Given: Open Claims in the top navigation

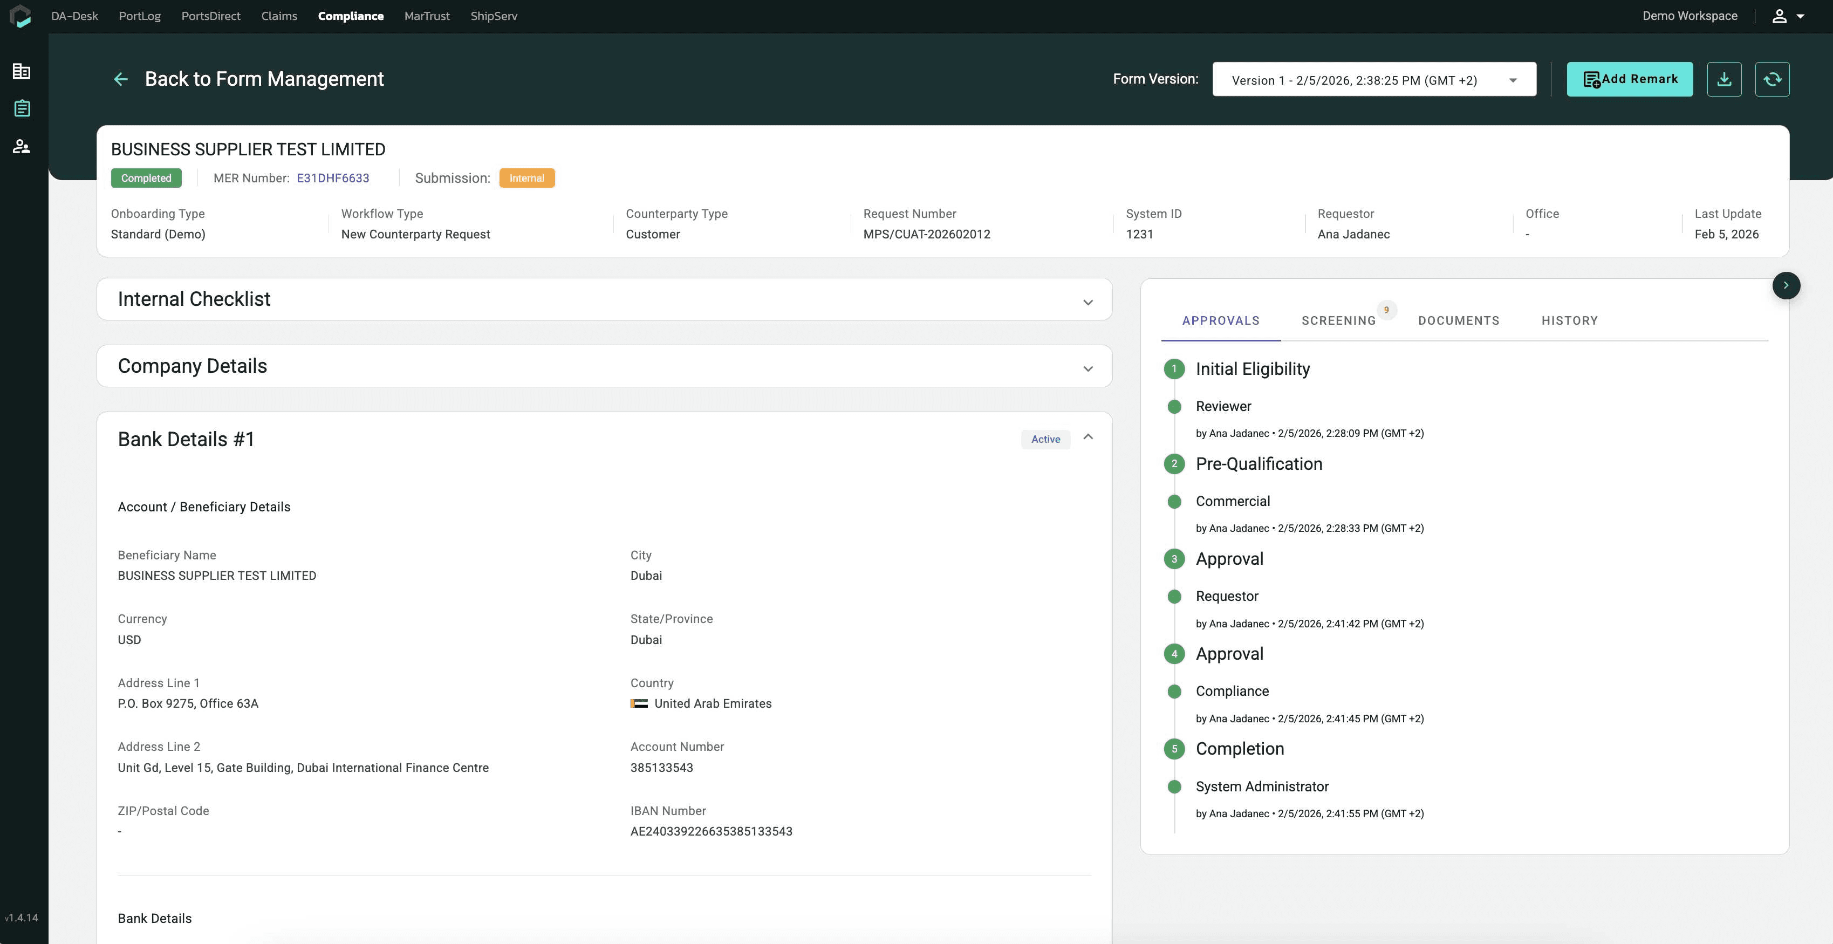Looking at the screenshot, I should [279, 16].
